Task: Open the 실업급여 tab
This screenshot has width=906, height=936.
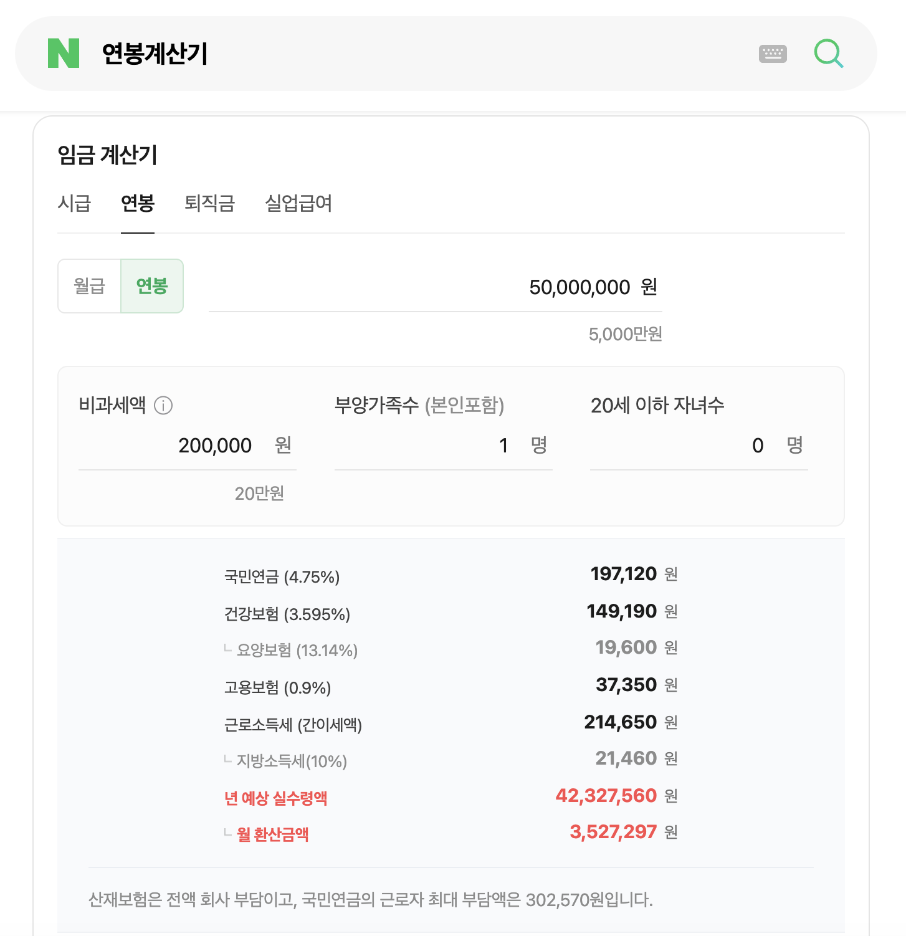Action: coord(298,203)
